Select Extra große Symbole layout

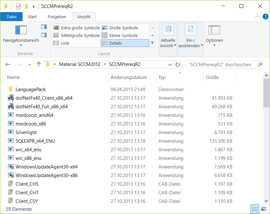(77, 28)
